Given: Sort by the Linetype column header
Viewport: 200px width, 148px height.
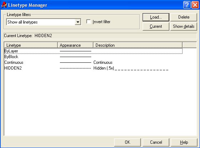Looking at the screenshot, I should (31, 45).
